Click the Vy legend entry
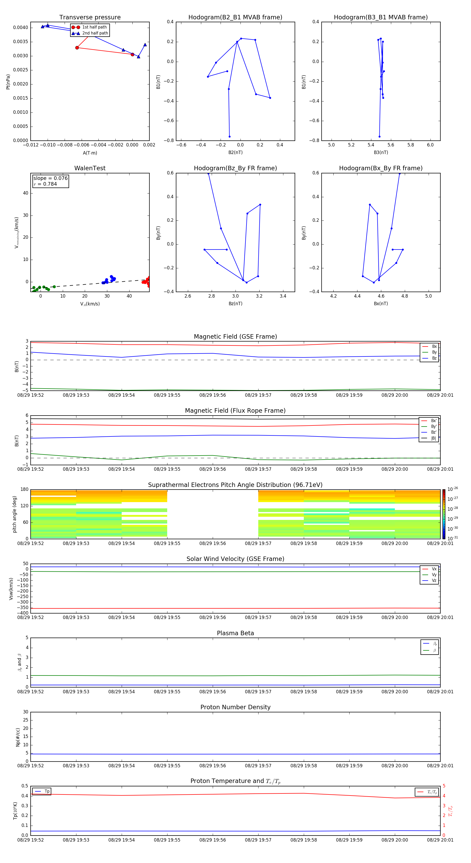471x863 pixels. (x=429, y=575)
